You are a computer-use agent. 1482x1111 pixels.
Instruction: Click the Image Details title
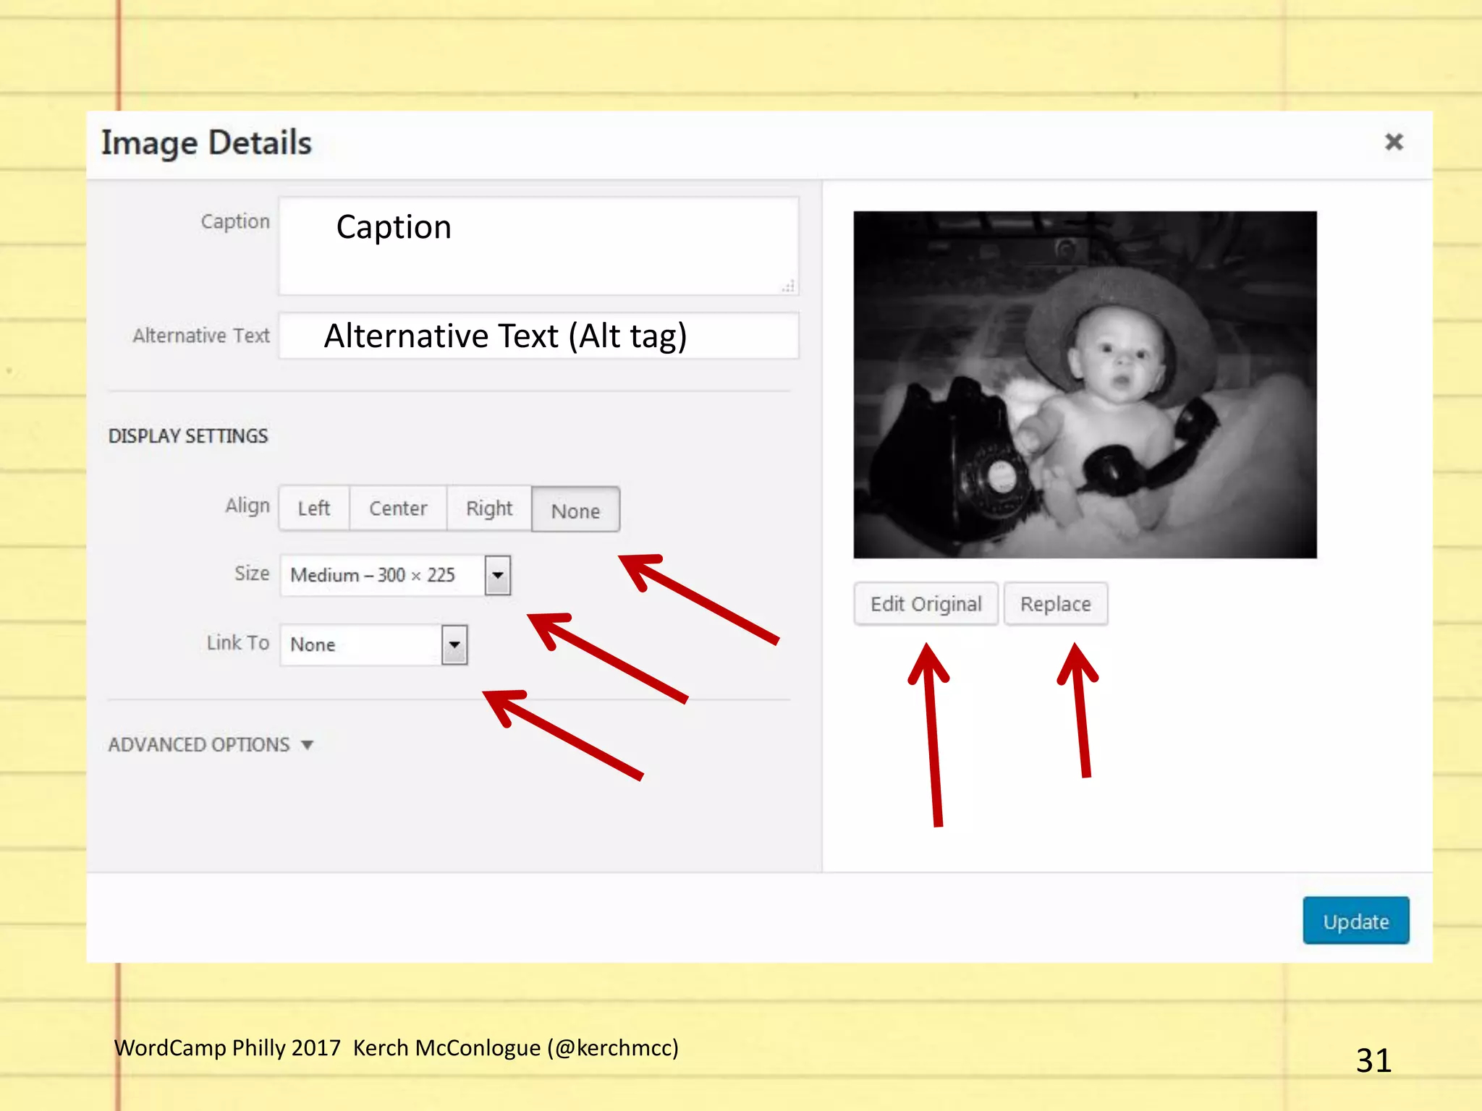[206, 143]
